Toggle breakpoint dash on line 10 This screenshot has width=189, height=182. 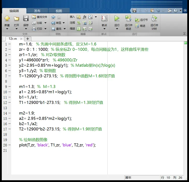10,92
